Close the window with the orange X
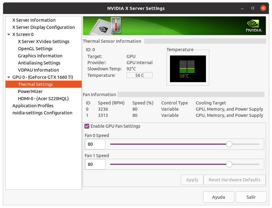 click(263, 8)
